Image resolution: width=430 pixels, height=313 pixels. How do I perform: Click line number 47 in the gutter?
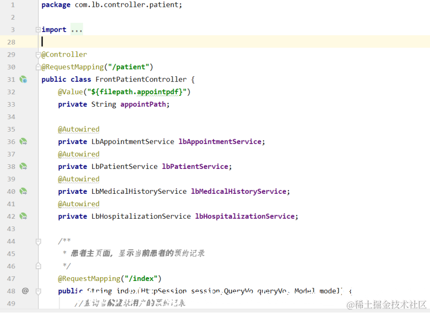11,279
